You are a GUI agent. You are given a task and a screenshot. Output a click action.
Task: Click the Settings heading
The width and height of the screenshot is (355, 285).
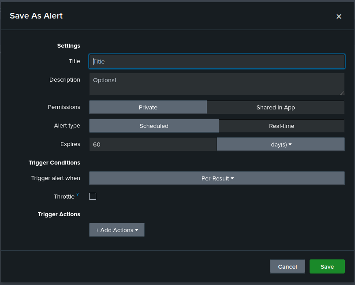(69, 46)
